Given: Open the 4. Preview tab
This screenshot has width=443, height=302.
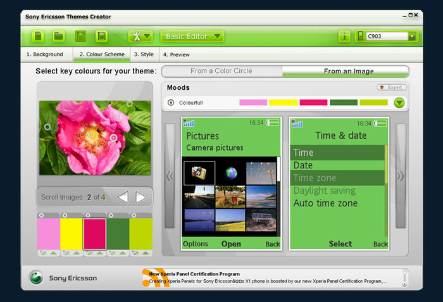Looking at the screenshot, I should point(177,54).
